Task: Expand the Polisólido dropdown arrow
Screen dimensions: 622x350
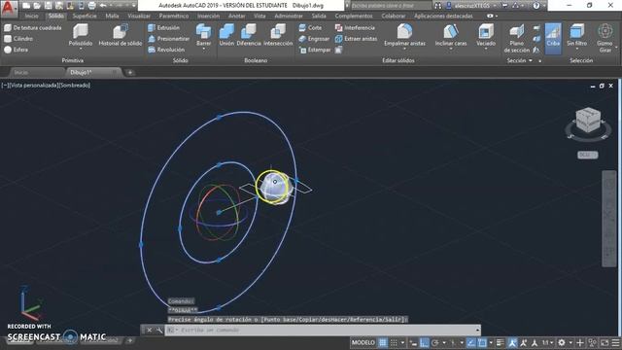Action: (x=81, y=49)
